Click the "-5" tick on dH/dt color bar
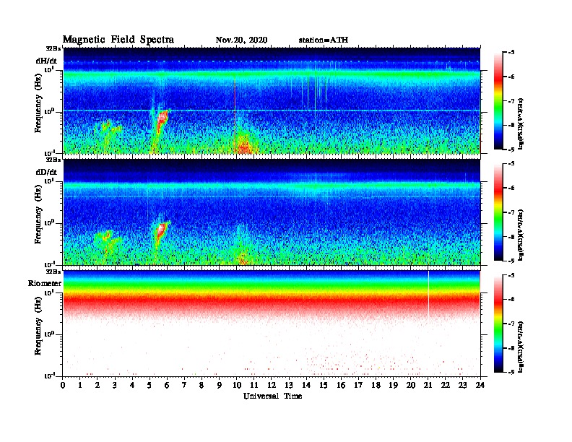The height and width of the screenshot is (442, 572). click(511, 52)
